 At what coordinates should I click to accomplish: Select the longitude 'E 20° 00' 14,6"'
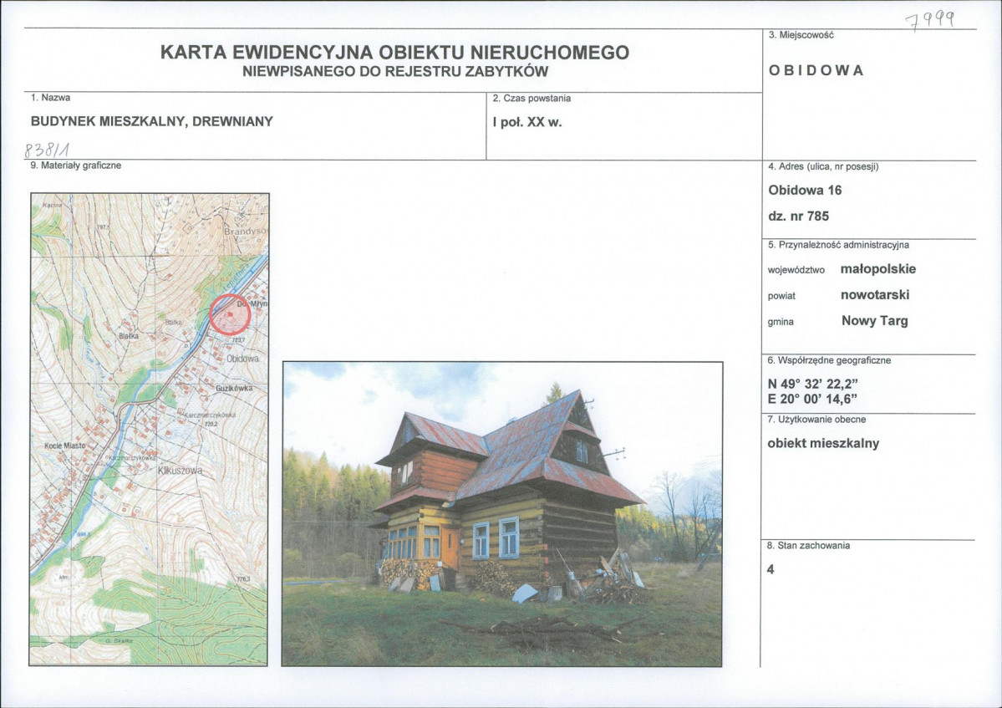point(811,400)
